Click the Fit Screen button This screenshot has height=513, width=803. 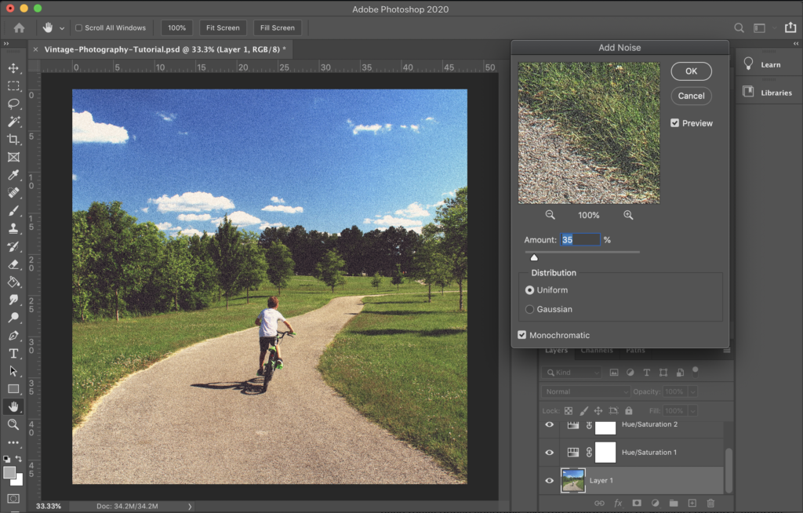coord(223,27)
